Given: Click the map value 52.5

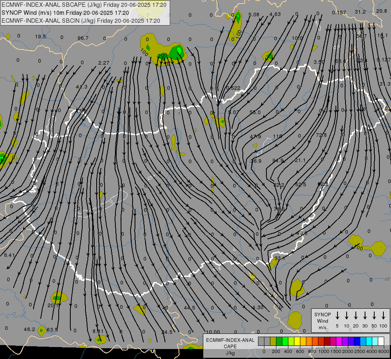Looking at the screenshot, I should point(300,185).
